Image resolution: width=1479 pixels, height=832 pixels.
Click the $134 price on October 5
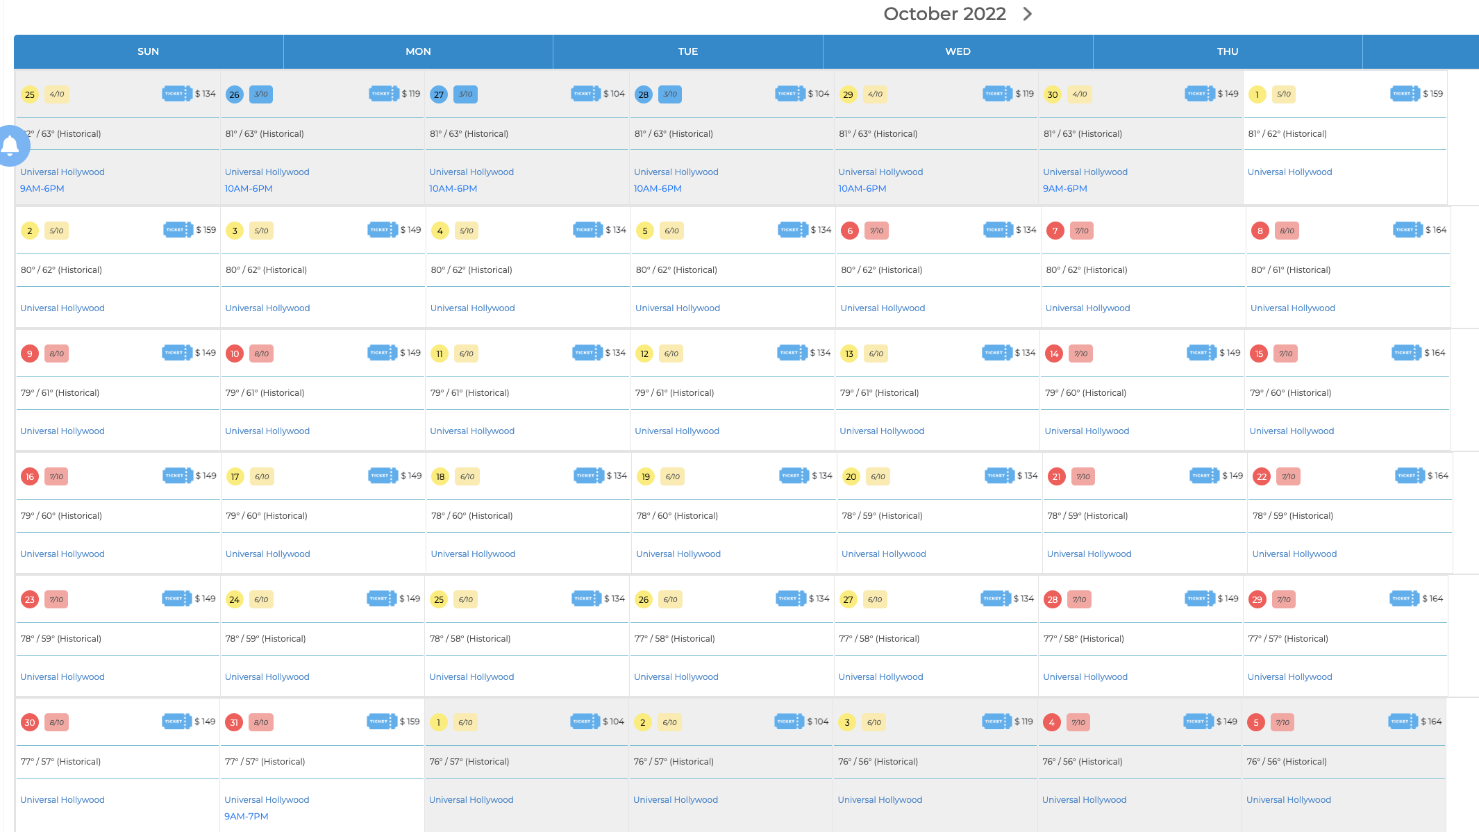point(821,230)
